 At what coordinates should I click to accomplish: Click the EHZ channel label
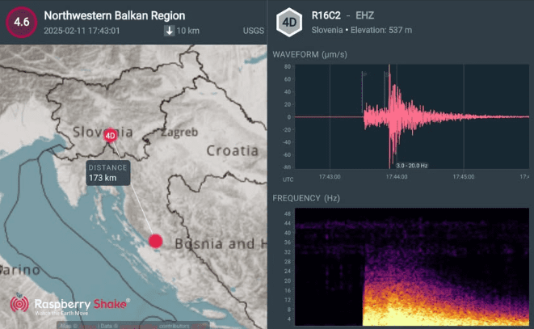tap(368, 15)
